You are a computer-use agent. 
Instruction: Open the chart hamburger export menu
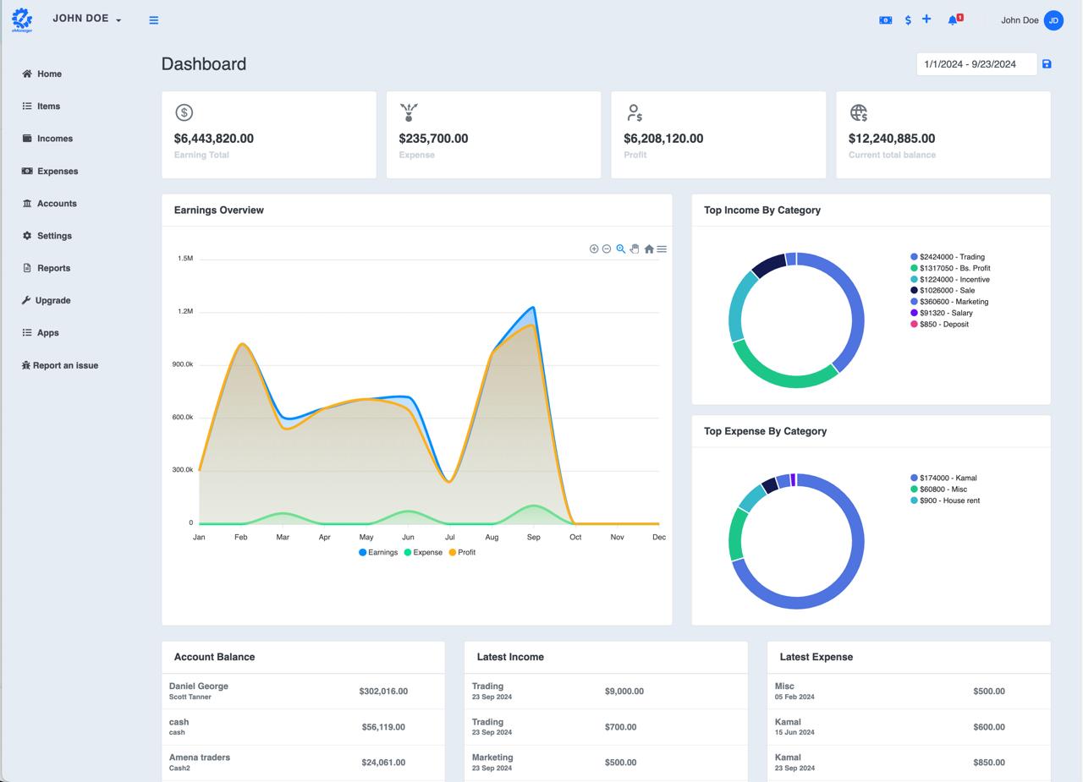pyautogui.click(x=662, y=249)
